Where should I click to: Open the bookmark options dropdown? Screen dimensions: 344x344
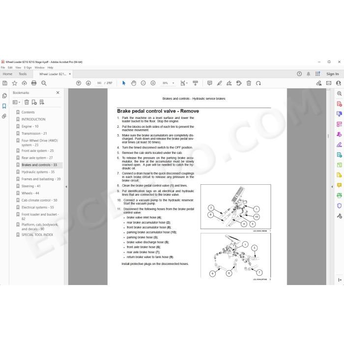[x=16, y=102]
